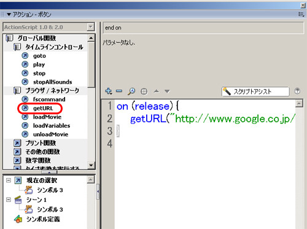The width and height of the screenshot is (307, 229).
Task: Collapse the left pane with side arrow
Action: pos(98,192)
